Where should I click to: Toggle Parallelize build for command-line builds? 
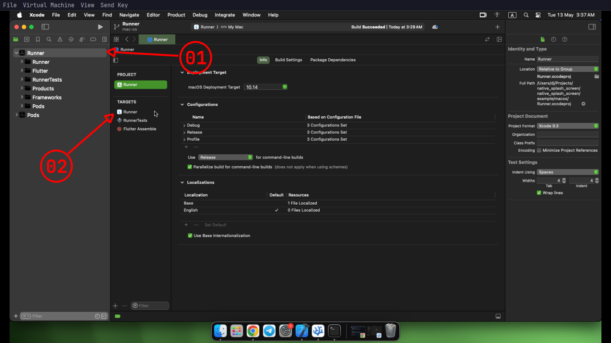tap(190, 167)
